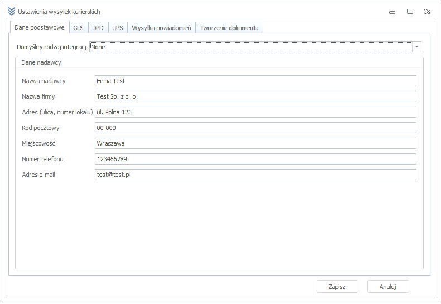Switch to the GLS tab
This screenshot has height=304, width=441.
click(78, 28)
